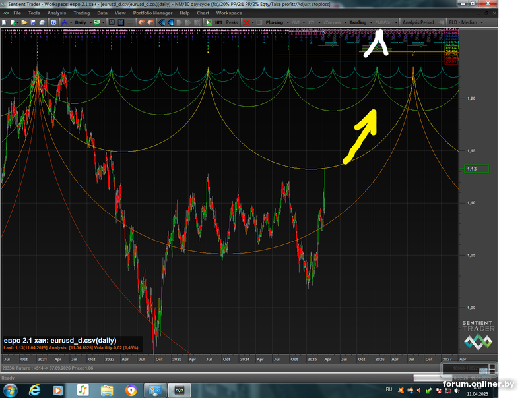The width and height of the screenshot is (528, 398).
Task: Toggle FLD Pttn display
Action: click(383, 22)
